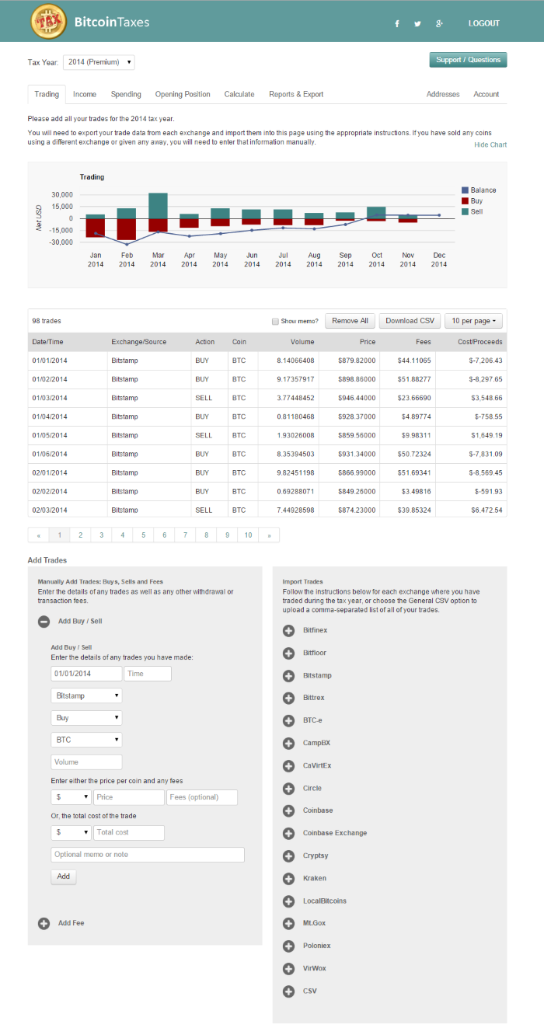
Task: Go to the Calculate tab
Action: coord(239,94)
